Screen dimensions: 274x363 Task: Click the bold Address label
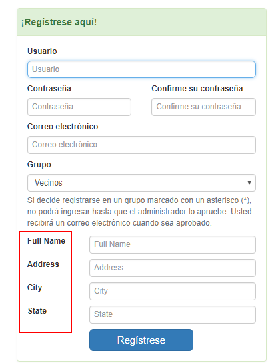pos(43,264)
